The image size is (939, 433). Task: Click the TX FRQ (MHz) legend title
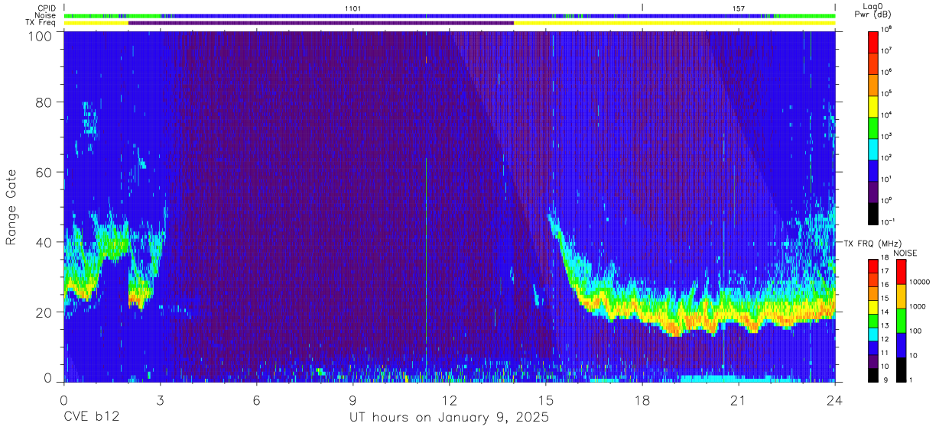pyautogui.click(x=872, y=243)
